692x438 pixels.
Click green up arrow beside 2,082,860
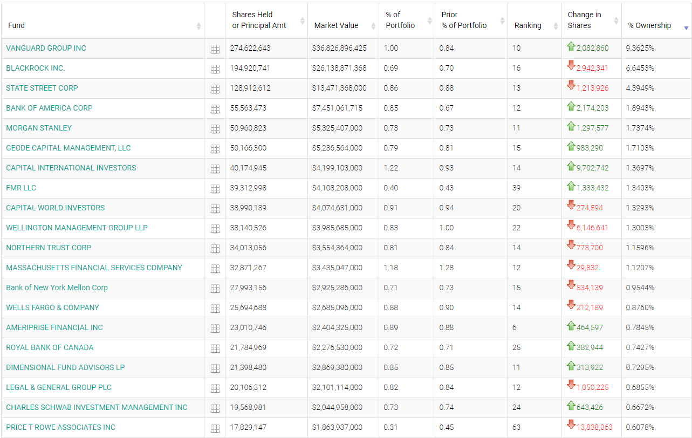tap(571, 46)
